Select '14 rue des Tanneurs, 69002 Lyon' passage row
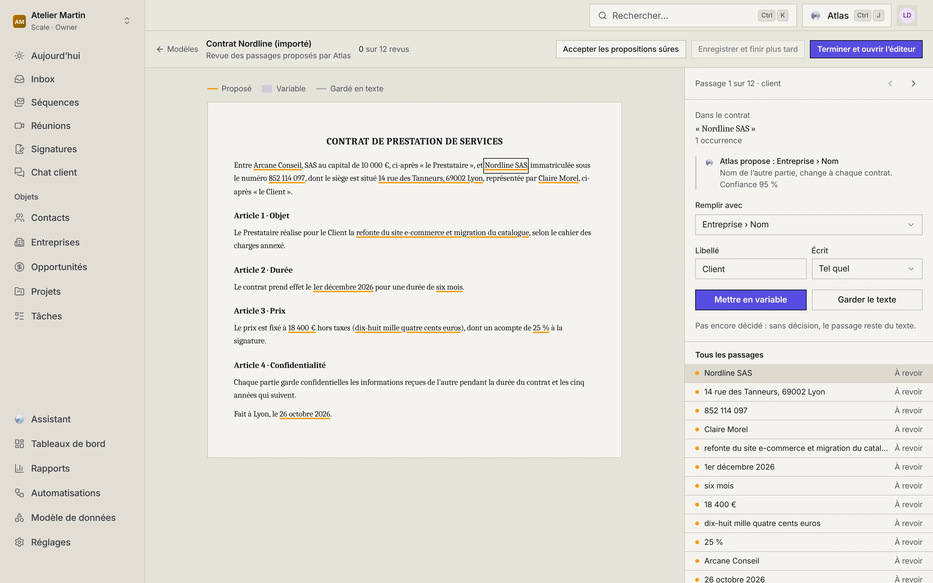Screen dimensions: 933x583 coord(809,392)
